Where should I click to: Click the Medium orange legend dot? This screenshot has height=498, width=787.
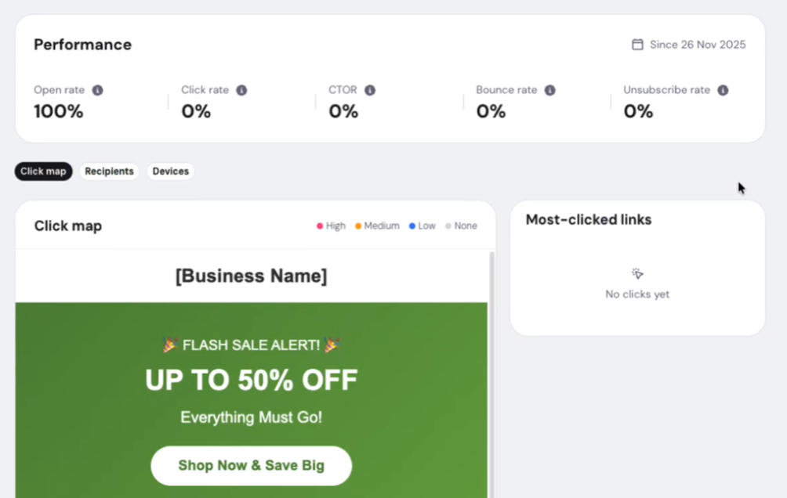pyautogui.click(x=358, y=226)
